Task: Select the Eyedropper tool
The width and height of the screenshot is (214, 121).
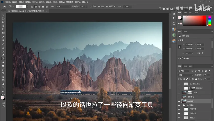Action: click(3, 37)
